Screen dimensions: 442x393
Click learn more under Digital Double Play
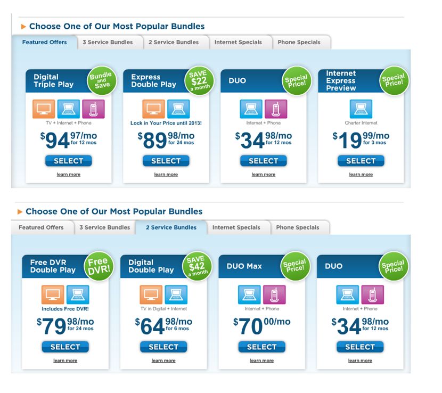(163, 361)
